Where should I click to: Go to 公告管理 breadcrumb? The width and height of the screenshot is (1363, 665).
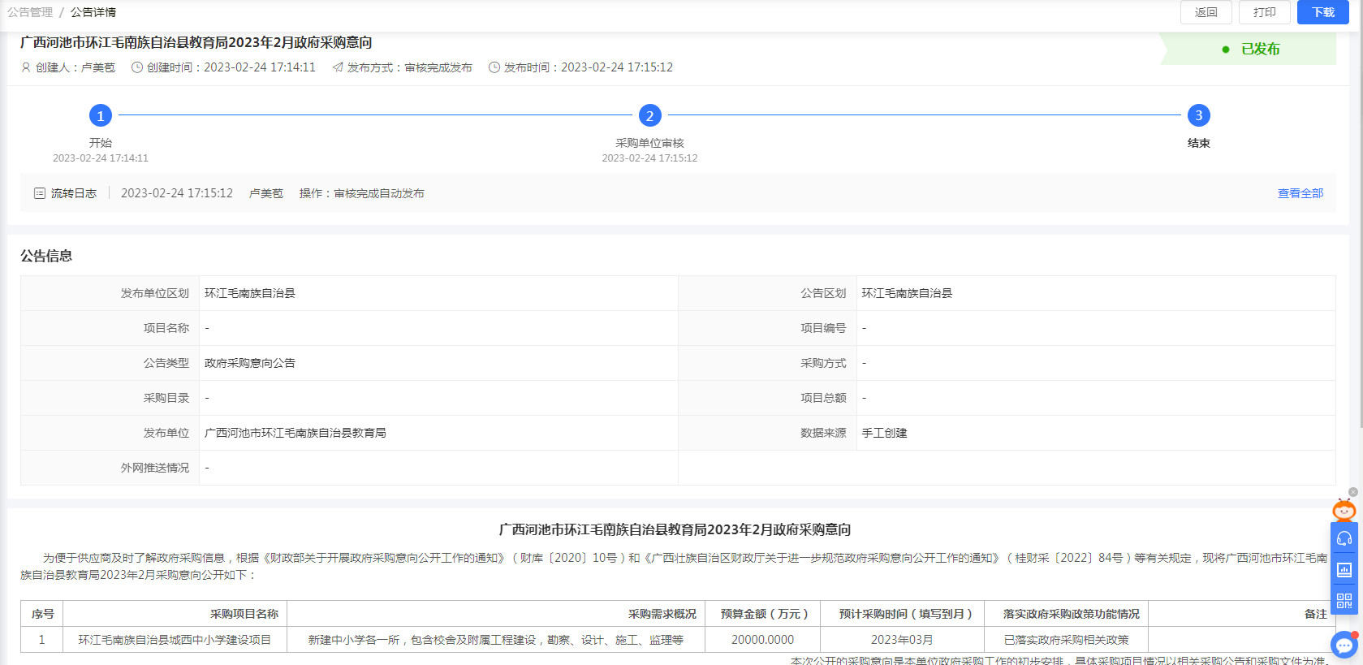[x=30, y=12]
